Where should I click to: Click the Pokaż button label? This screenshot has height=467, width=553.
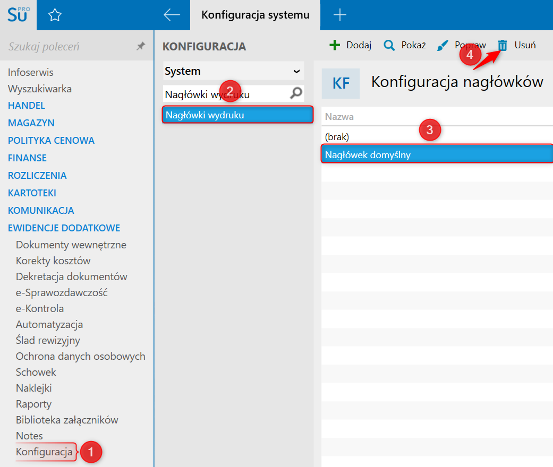coord(413,45)
